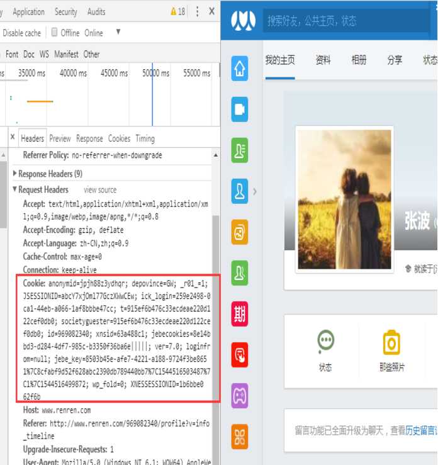Expand sidebar with the chevron arrow
The width and height of the screenshot is (438, 465).
[x=255, y=191]
